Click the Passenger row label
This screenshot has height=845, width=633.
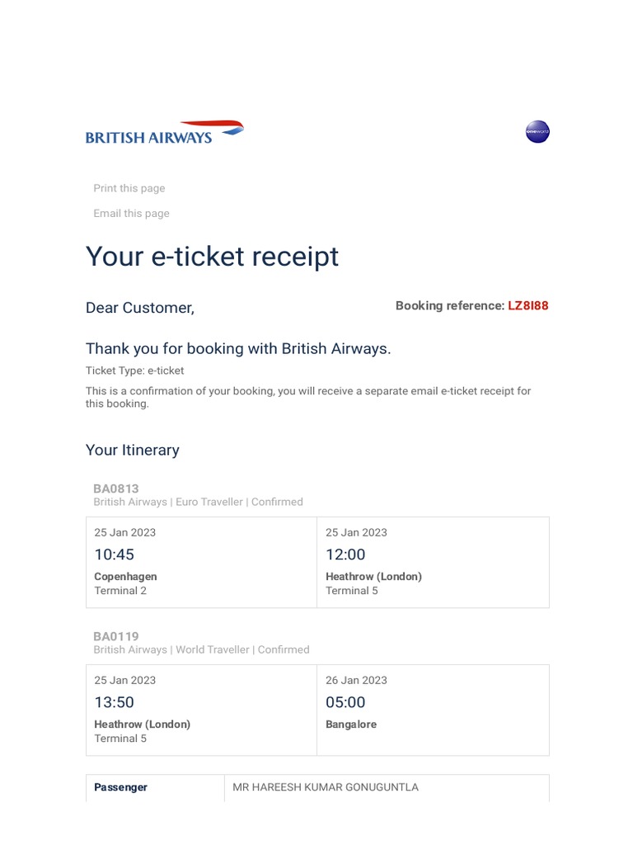(120, 787)
